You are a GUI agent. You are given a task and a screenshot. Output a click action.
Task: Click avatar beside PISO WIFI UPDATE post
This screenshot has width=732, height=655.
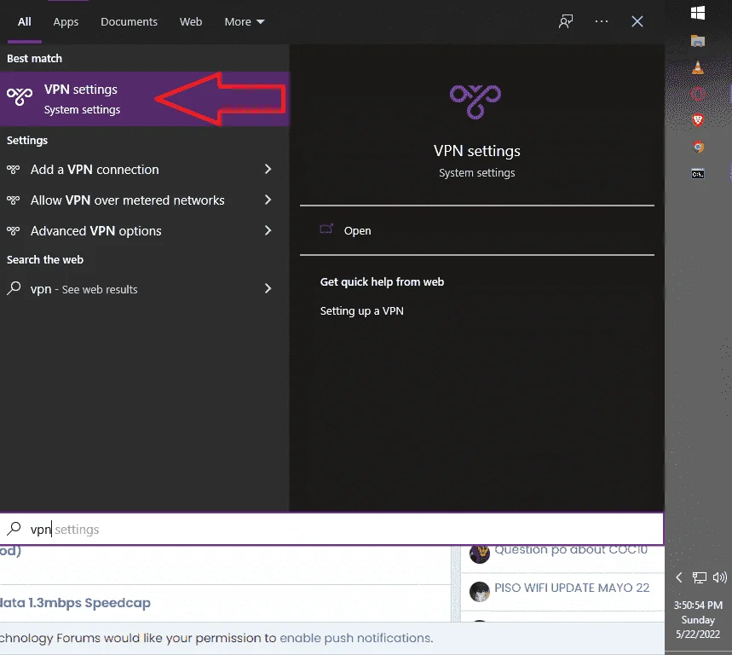click(480, 592)
